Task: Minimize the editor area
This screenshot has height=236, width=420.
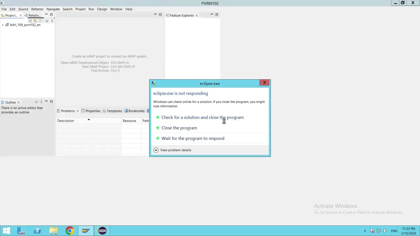Action: pos(155,15)
